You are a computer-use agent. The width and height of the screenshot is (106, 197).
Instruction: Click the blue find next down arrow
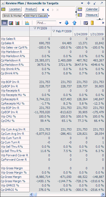[x=67, y=23]
